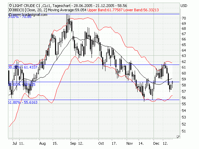Click the 58 price axis label
The width and height of the screenshot is (199, 149).
184,85
